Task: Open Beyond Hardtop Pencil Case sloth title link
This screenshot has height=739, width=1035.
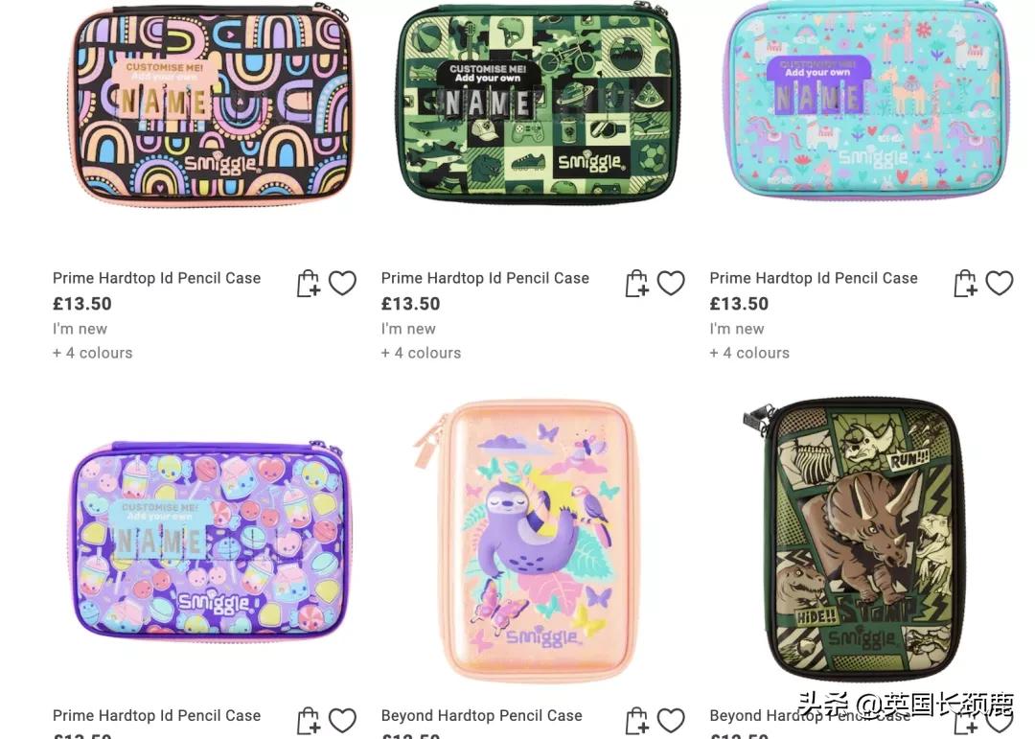Action: 482,715
